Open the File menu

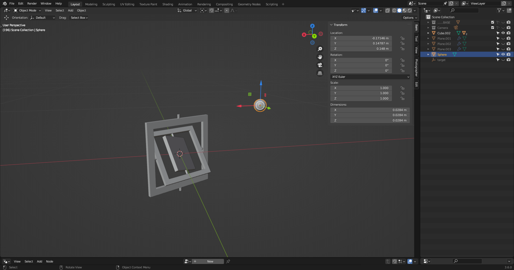click(12, 3)
